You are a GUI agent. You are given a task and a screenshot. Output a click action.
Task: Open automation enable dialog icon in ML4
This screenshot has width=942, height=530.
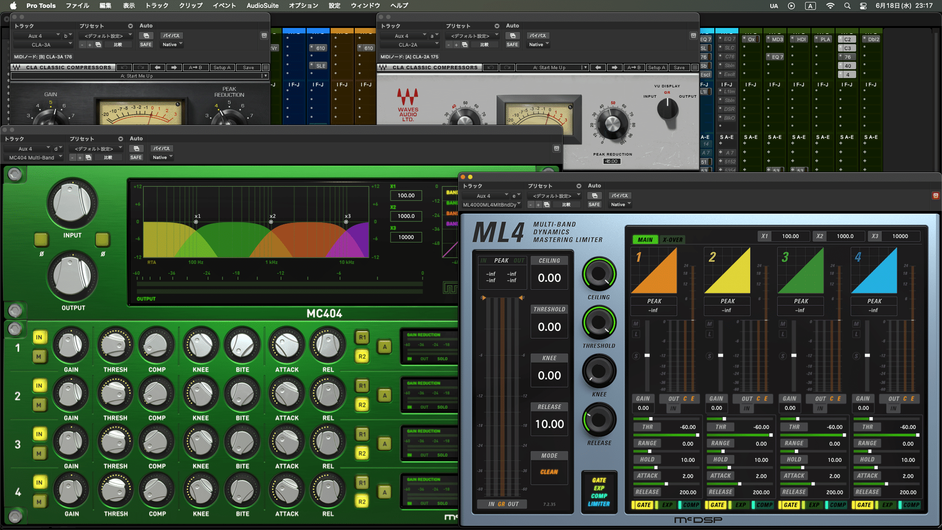pyautogui.click(x=595, y=195)
